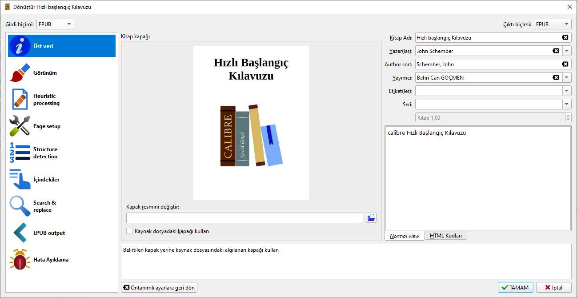Viewport: 577px width, 298px height.
Task: Click the TAMAM button
Action: tap(515, 287)
